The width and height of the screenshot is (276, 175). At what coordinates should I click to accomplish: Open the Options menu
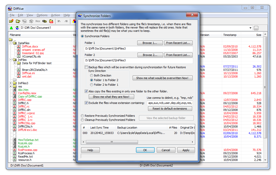point(42,15)
